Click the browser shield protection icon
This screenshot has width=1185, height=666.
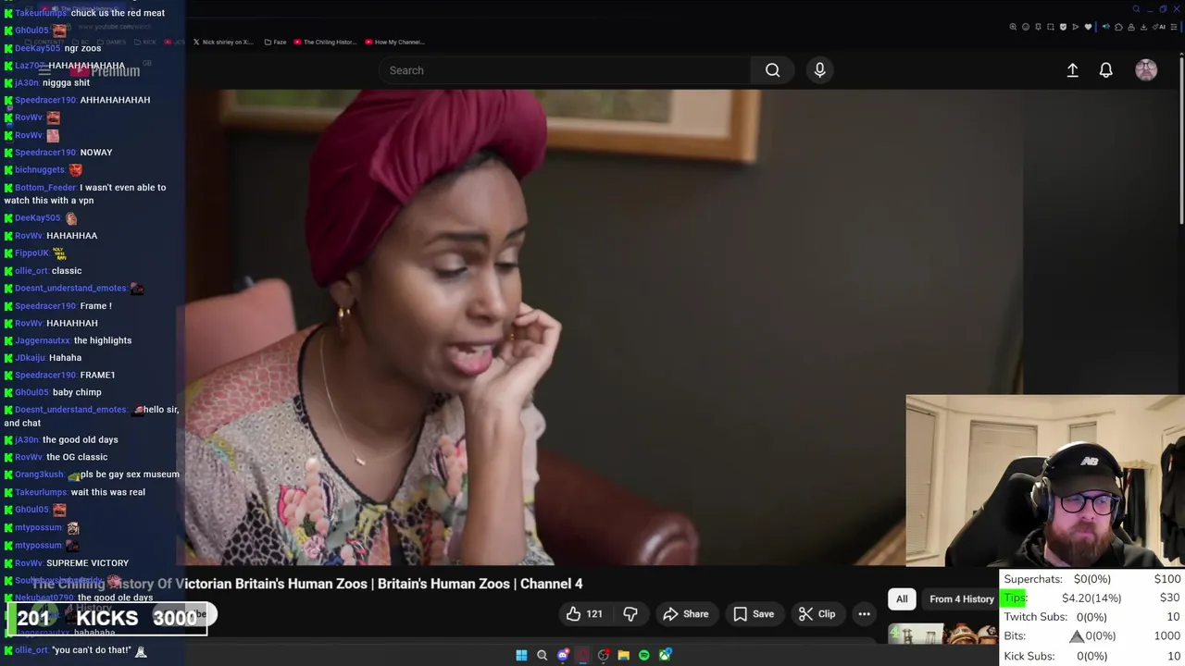click(x=1063, y=27)
